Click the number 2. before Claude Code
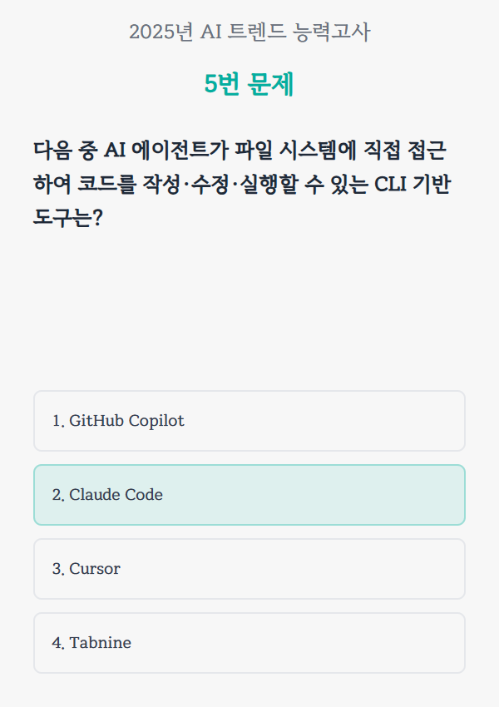499x707 pixels. [x=58, y=495]
